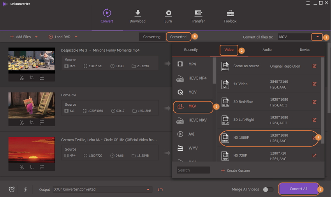
Task: Trim Despicable Me 3 video with scissors icon
Action: 21,78
